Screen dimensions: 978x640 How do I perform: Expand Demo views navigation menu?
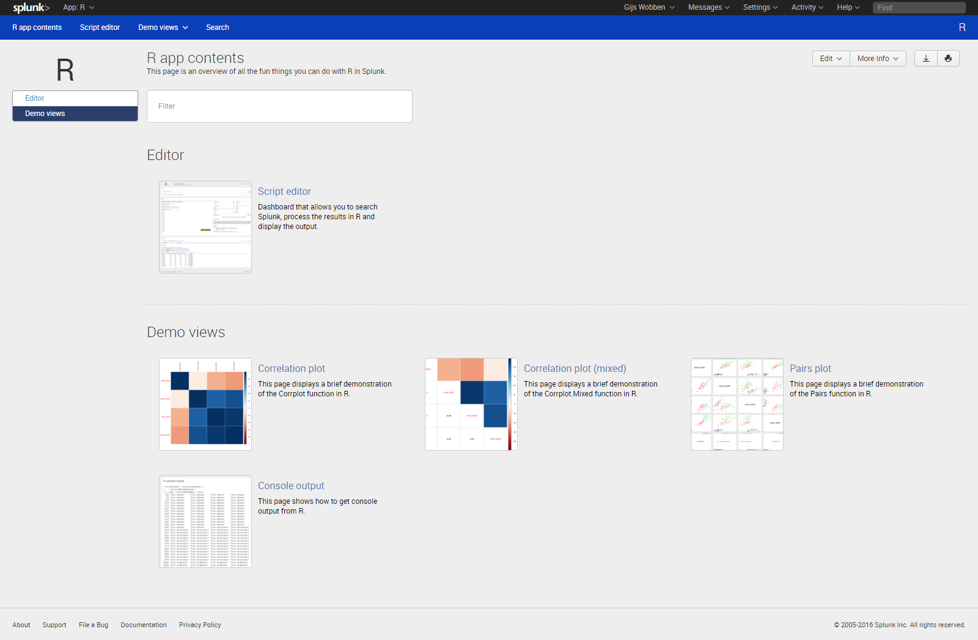coord(163,27)
